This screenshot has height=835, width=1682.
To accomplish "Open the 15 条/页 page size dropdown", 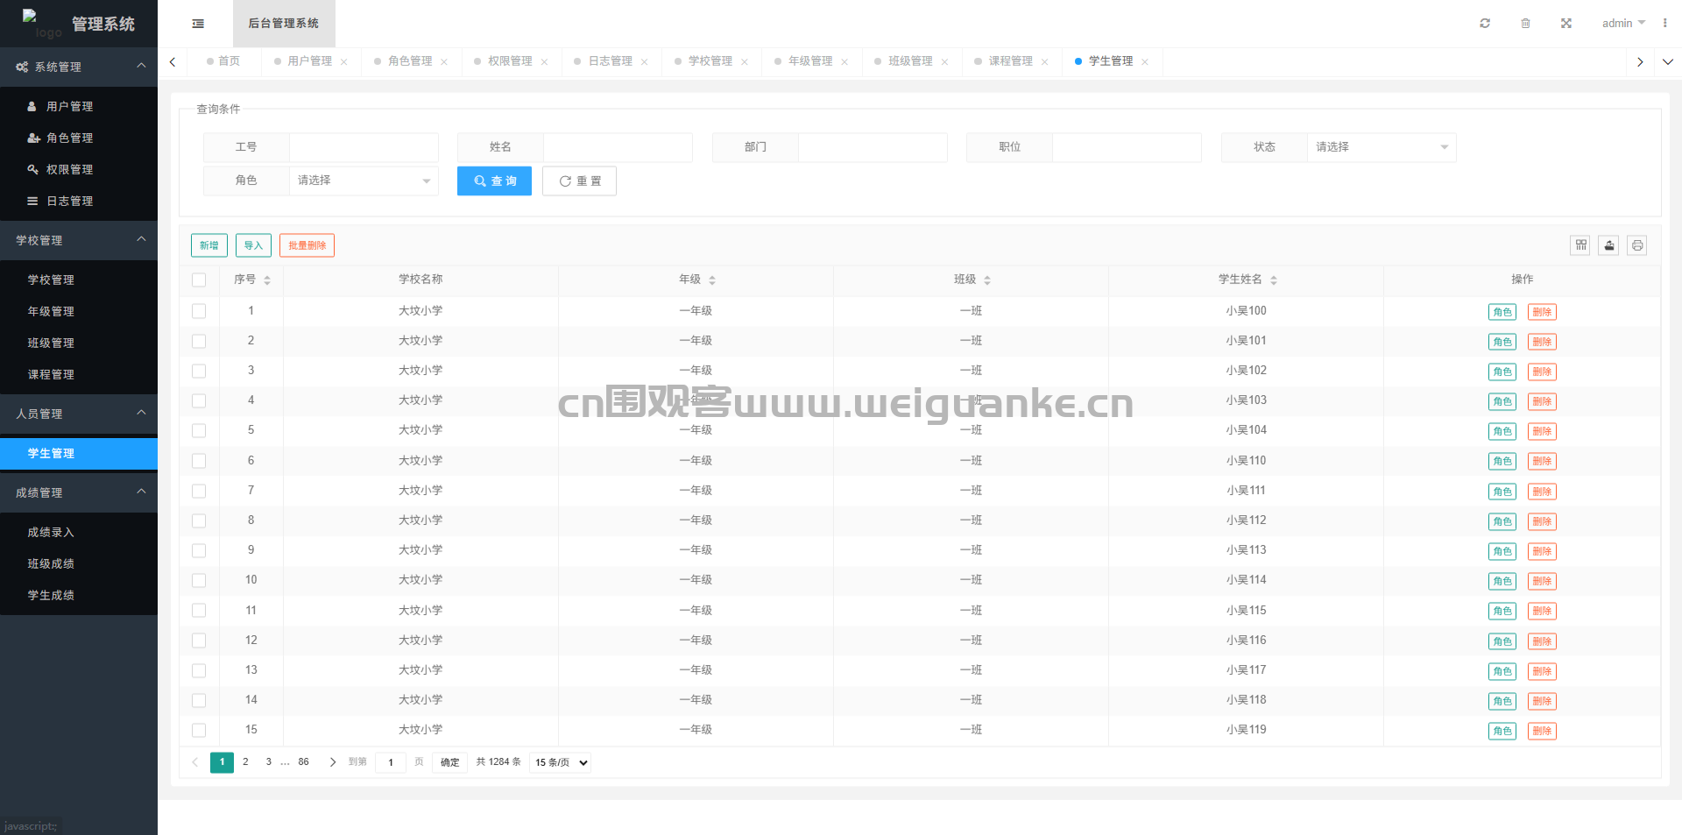I will point(561,762).
